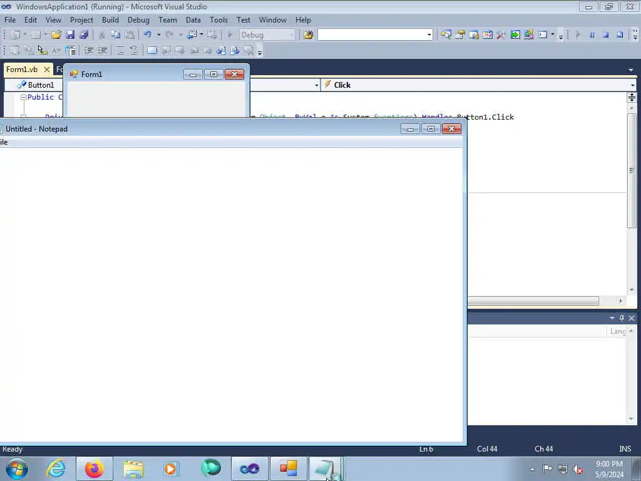Viewport: 641px width, 481px height.
Task: Open the code editor tab list dropdown arrow
Action: 631,70
